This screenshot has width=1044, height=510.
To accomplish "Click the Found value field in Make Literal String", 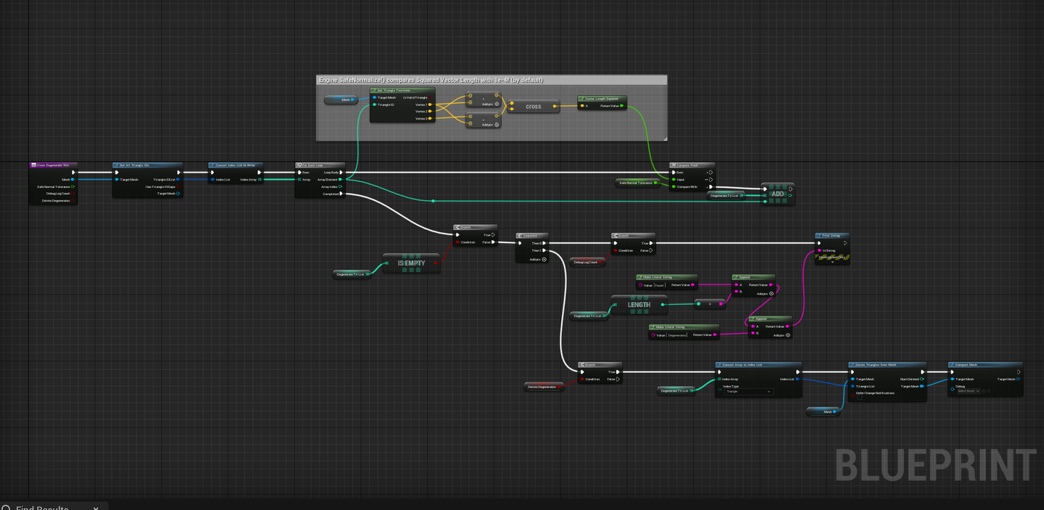I will click(660, 285).
